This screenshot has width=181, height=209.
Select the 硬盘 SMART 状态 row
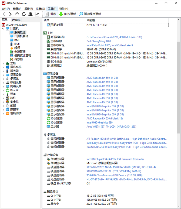click(x=108, y=184)
